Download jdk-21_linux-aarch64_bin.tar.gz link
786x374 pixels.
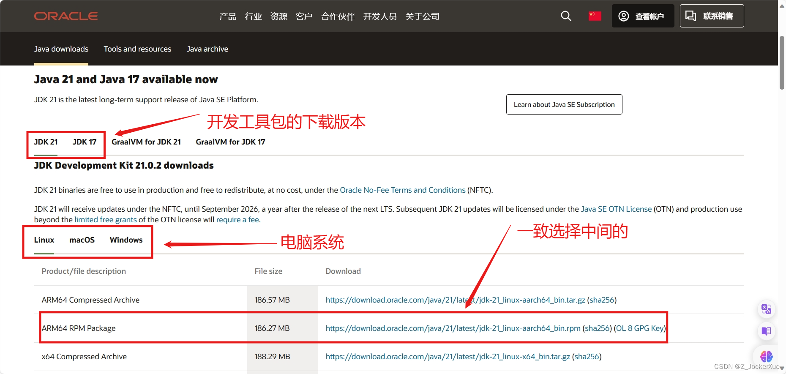[x=455, y=300]
